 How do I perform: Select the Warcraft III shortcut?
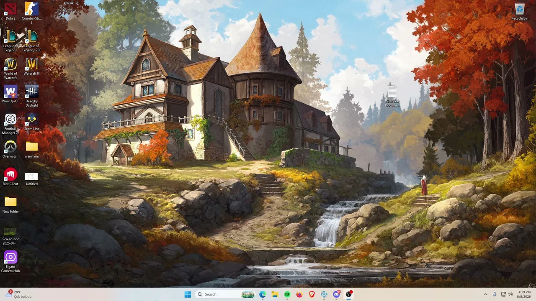31,66
